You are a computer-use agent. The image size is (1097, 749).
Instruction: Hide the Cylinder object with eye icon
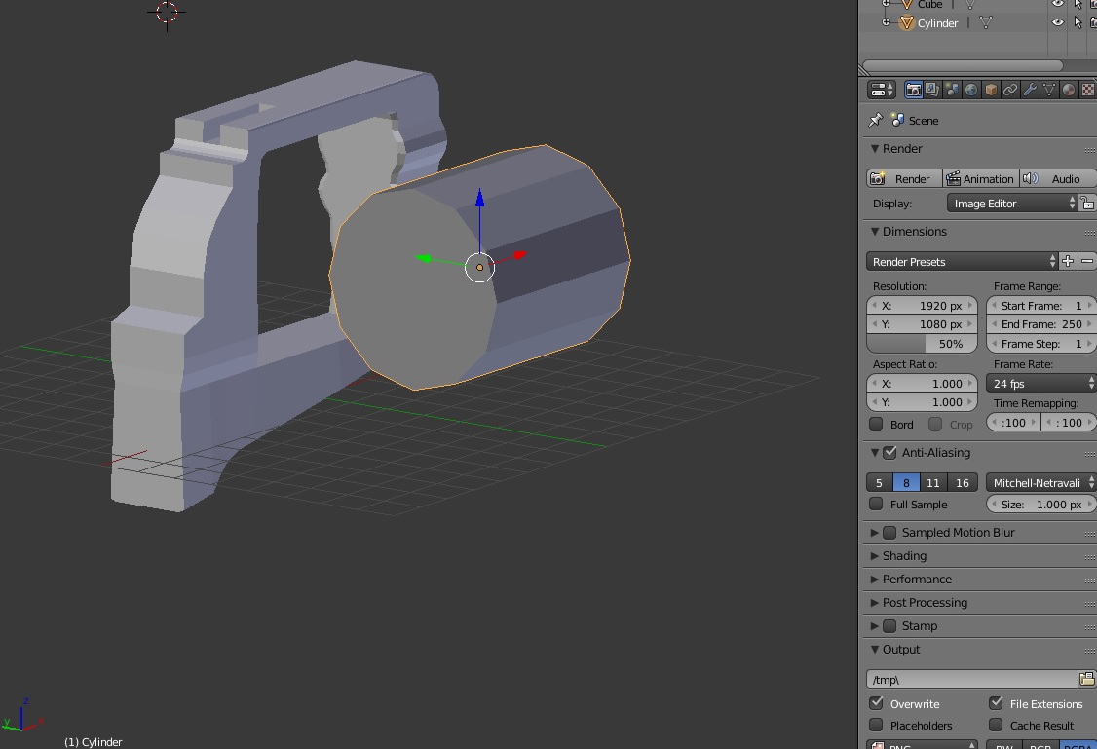click(x=1058, y=22)
